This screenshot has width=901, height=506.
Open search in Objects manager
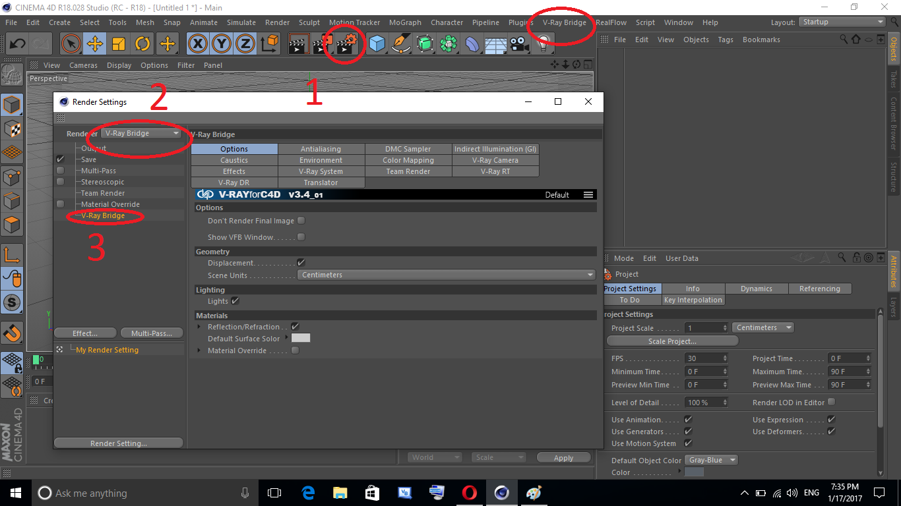click(x=844, y=40)
